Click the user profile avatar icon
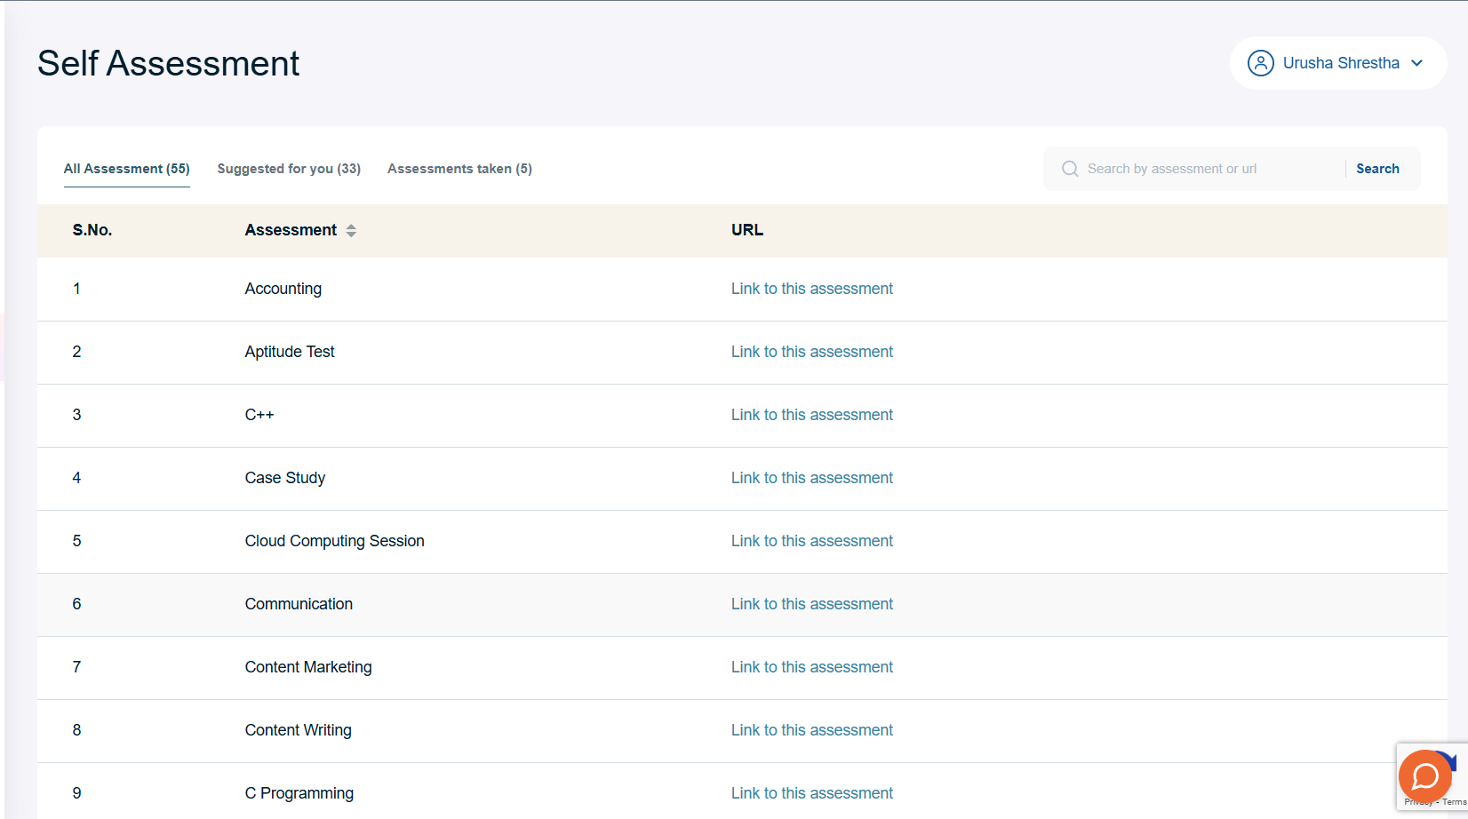The height and width of the screenshot is (819, 1468). 1260,63
